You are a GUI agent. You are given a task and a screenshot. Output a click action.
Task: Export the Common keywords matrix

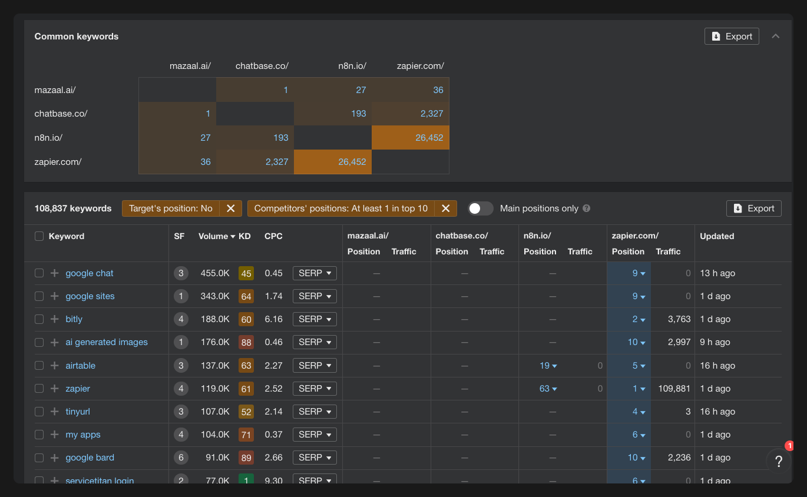click(732, 37)
